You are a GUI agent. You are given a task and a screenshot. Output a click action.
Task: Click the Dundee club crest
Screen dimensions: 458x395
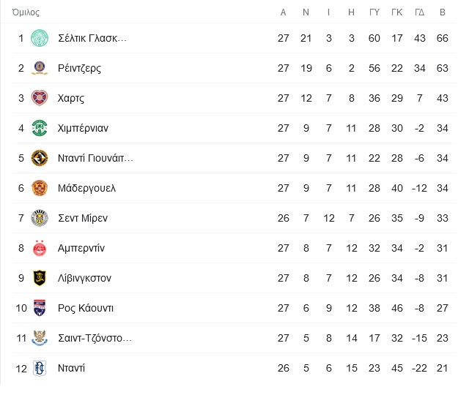(40, 368)
